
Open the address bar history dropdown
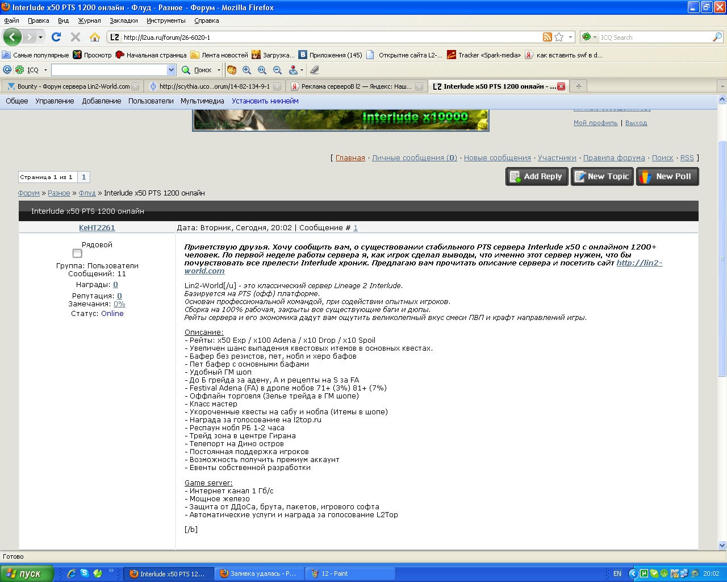click(x=571, y=37)
